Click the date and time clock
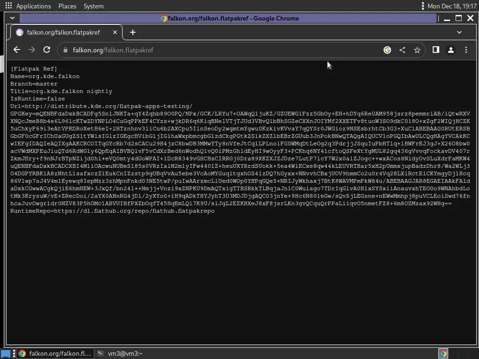 coord(452,6)
